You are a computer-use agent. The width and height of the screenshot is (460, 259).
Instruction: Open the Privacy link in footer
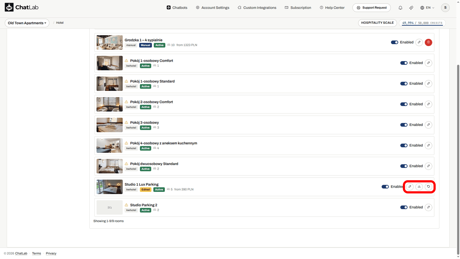click(51, 253)
